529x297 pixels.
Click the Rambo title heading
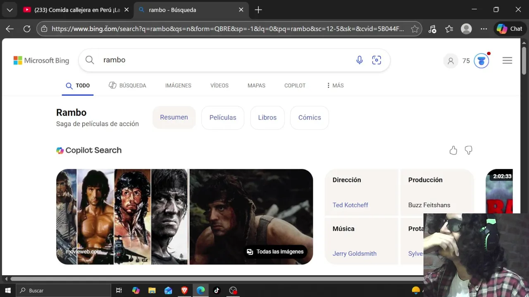pos(71,113)
